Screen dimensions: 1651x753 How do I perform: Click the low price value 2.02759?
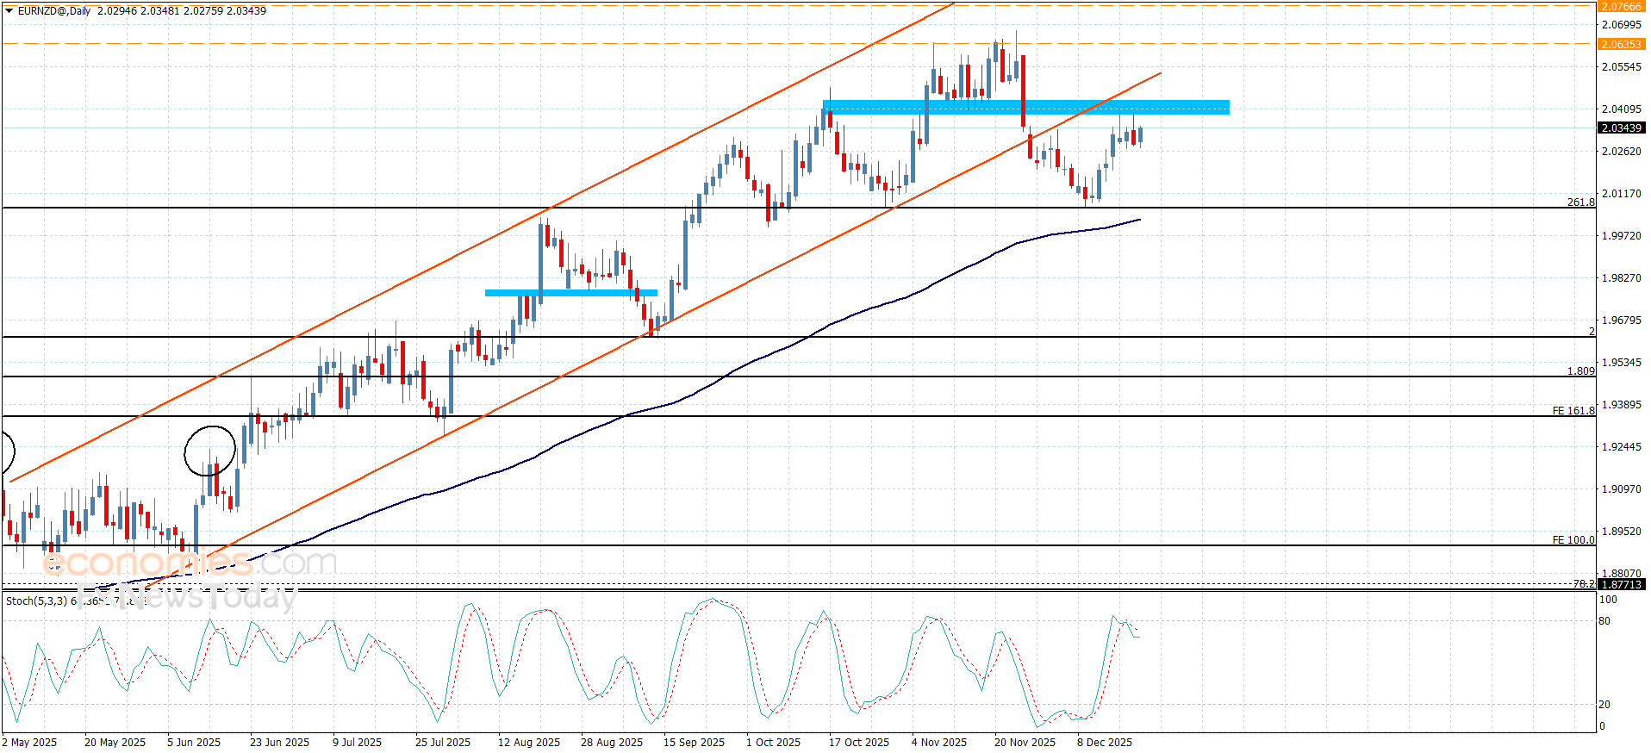click(x=202, y=11)
